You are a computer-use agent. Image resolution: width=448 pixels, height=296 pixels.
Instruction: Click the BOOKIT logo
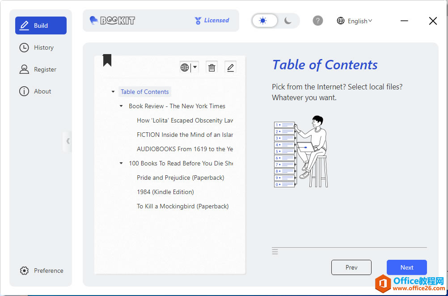click(x=112, y=20)
